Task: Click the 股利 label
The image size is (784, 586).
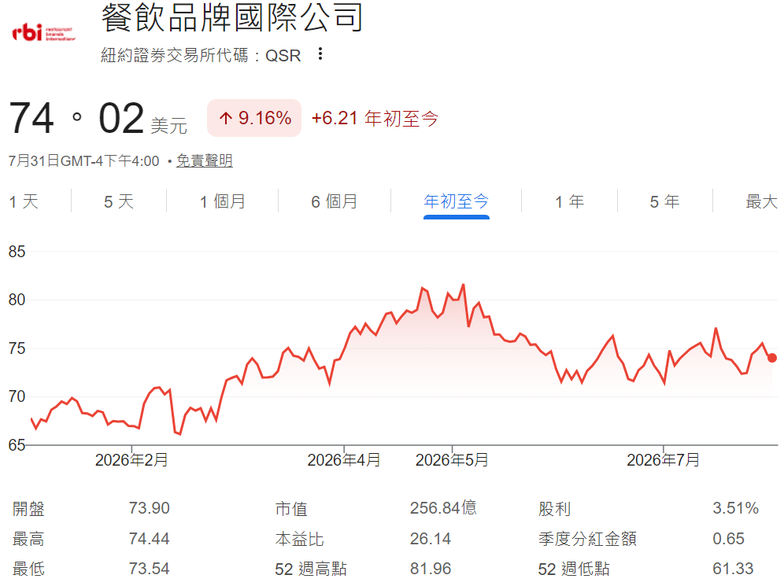Action: pos(554,509)
